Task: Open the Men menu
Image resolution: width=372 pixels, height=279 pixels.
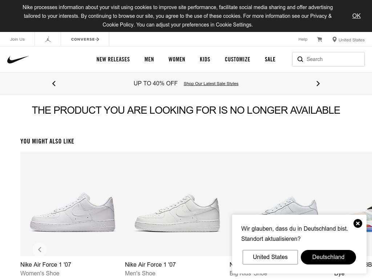Action: [x=149, y=60]
